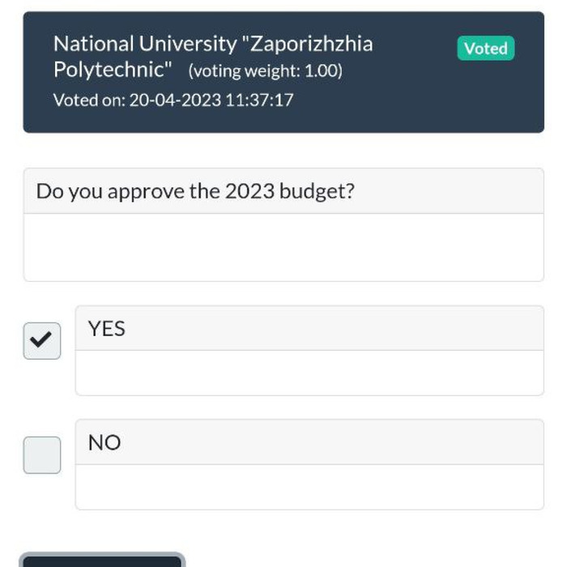Click the empty box beneath YES
This screenshot has width=567, height=567.
click(x=309, y=373)
